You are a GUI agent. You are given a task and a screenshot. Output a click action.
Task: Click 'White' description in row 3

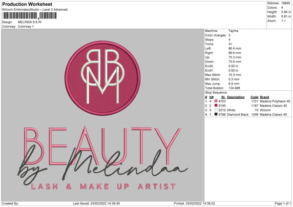tap(231, 110)
